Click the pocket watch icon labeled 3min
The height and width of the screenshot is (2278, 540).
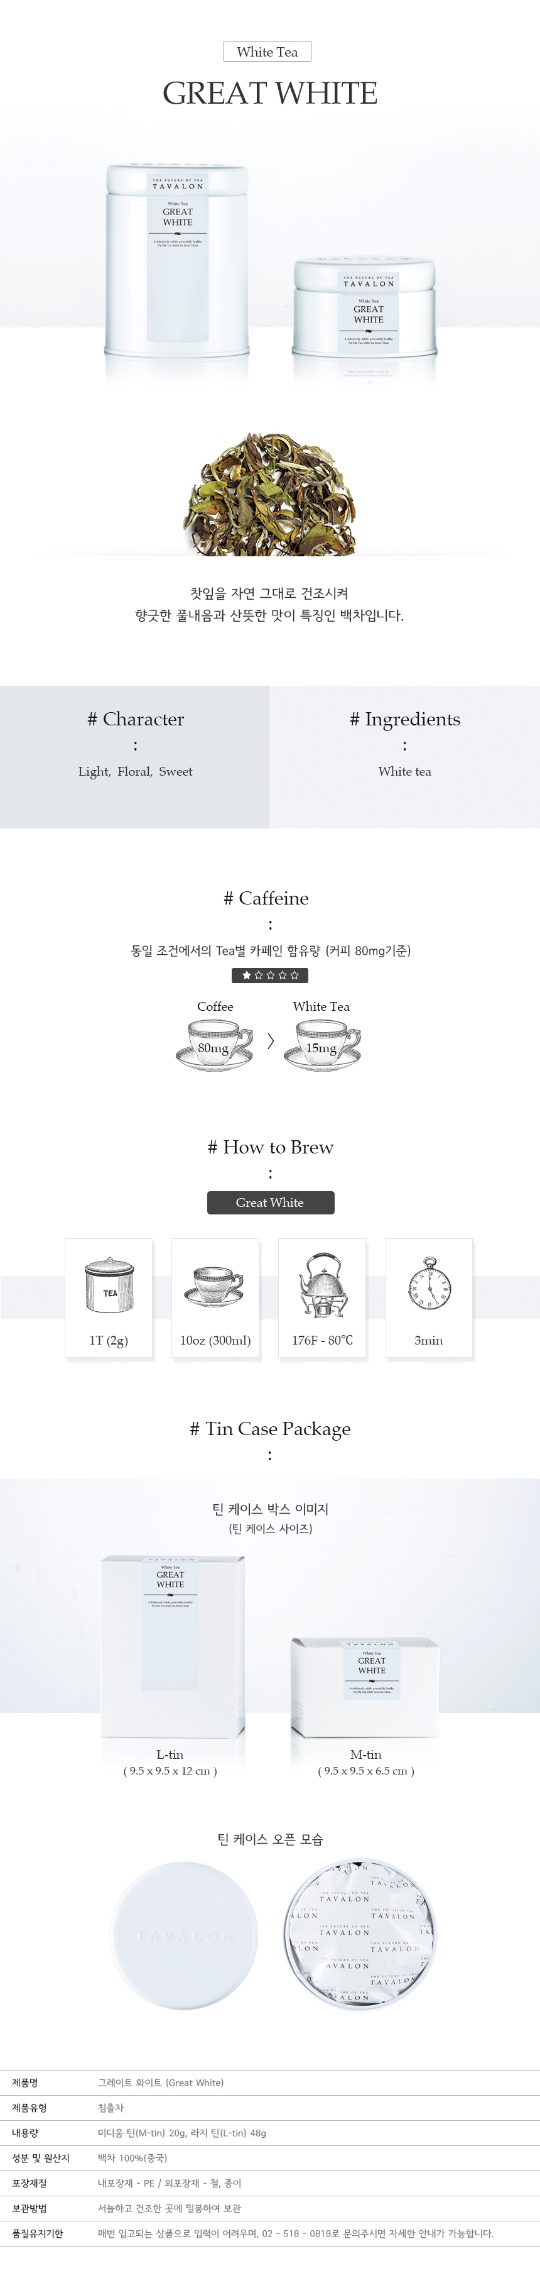click(429, 1284)
